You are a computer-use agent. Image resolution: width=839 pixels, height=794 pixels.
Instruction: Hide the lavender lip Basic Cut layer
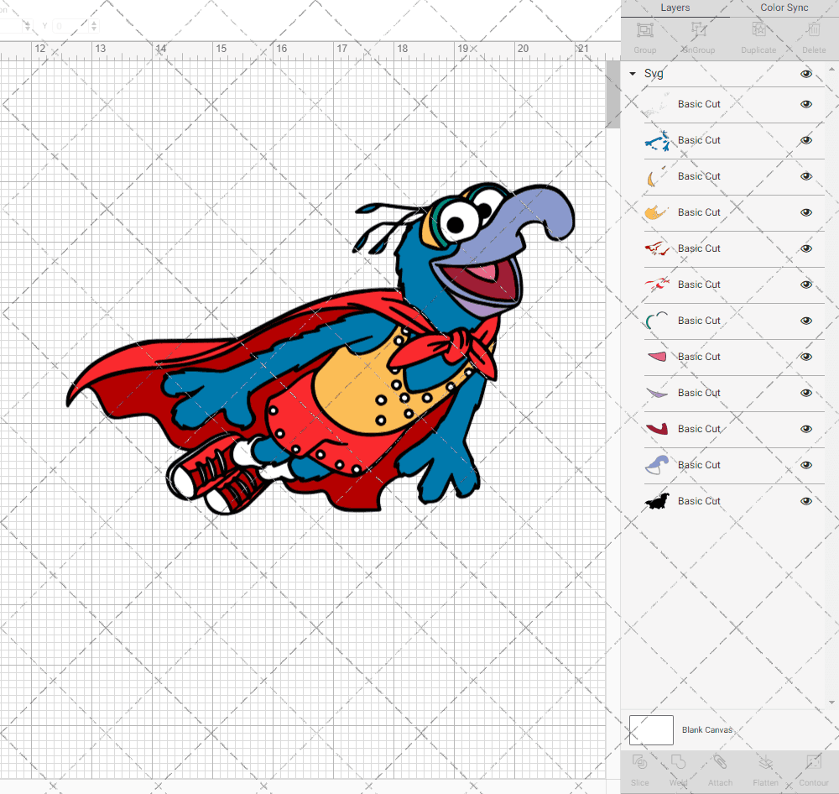805,393
